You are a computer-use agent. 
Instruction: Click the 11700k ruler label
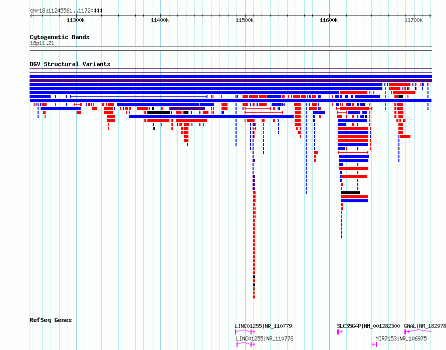(x=413, y=20)
